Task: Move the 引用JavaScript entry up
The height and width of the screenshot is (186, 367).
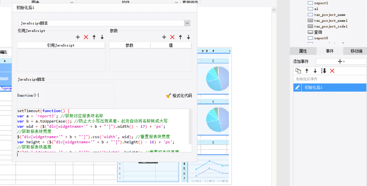Action: coord(94,37)
